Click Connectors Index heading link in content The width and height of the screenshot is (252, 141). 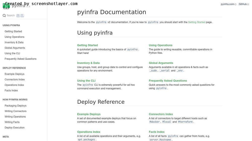coord(161,114)
